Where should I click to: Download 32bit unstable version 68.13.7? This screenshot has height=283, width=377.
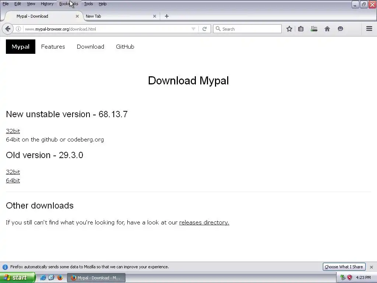pos(13,131)
